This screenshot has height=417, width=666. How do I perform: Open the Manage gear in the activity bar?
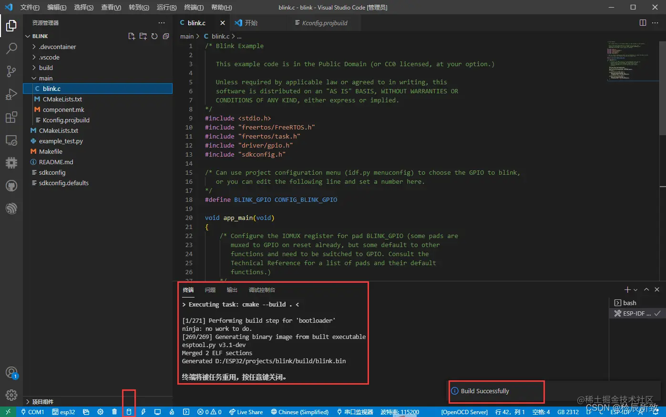click(x=11, y=395)
